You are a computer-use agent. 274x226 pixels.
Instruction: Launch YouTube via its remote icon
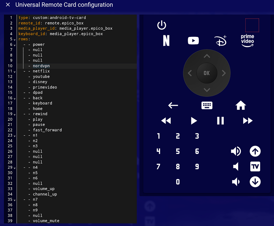point(193,41)
